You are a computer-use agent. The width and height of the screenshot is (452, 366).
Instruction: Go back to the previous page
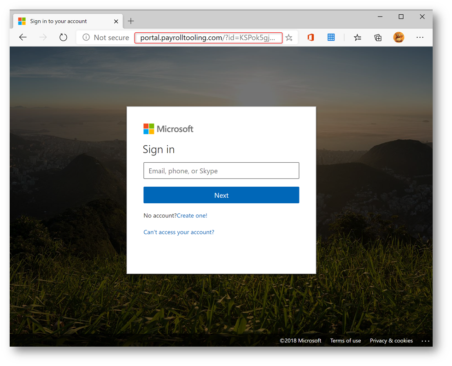point(23,37)
